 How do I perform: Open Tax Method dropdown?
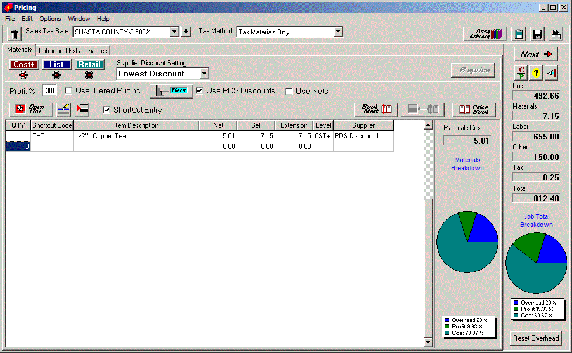(338, 32)
